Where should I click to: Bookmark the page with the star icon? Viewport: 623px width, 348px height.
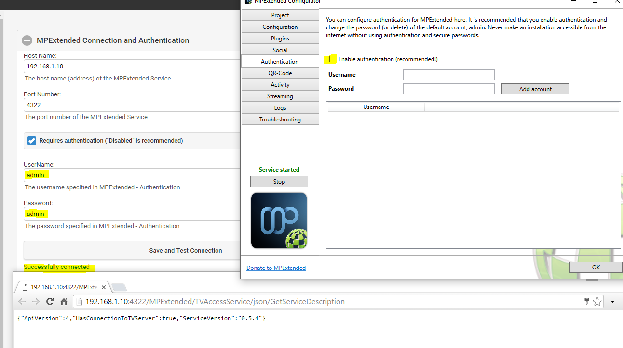pyautogui.click(x=597, y=302)
